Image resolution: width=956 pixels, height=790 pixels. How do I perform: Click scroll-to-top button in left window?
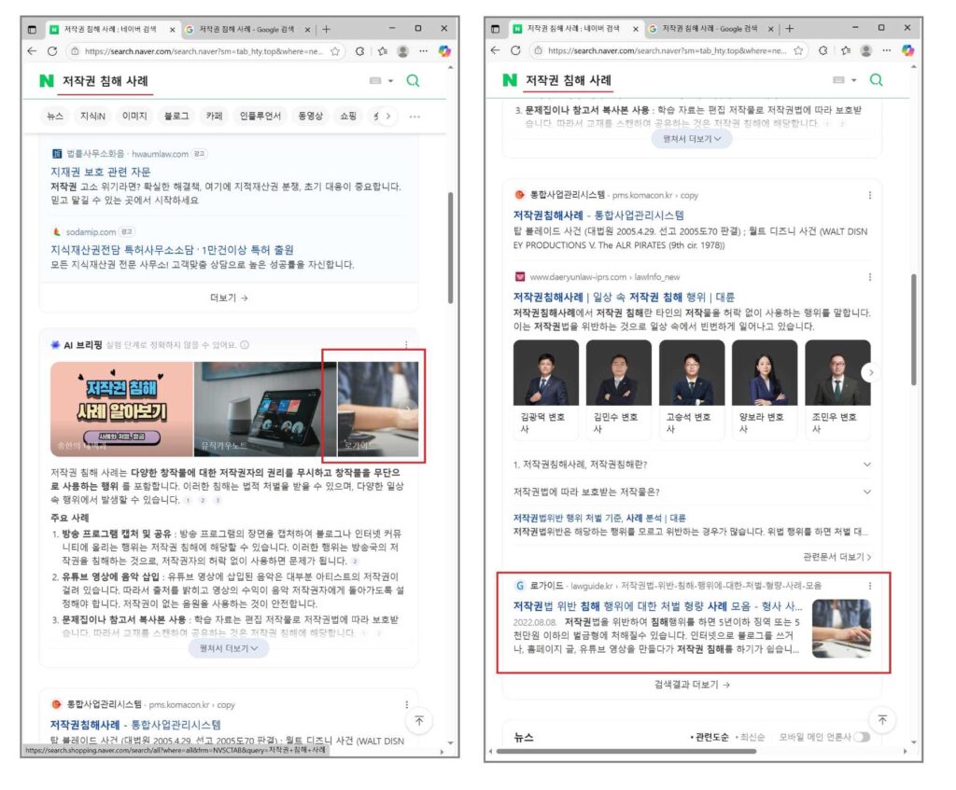tap(419, 721)
